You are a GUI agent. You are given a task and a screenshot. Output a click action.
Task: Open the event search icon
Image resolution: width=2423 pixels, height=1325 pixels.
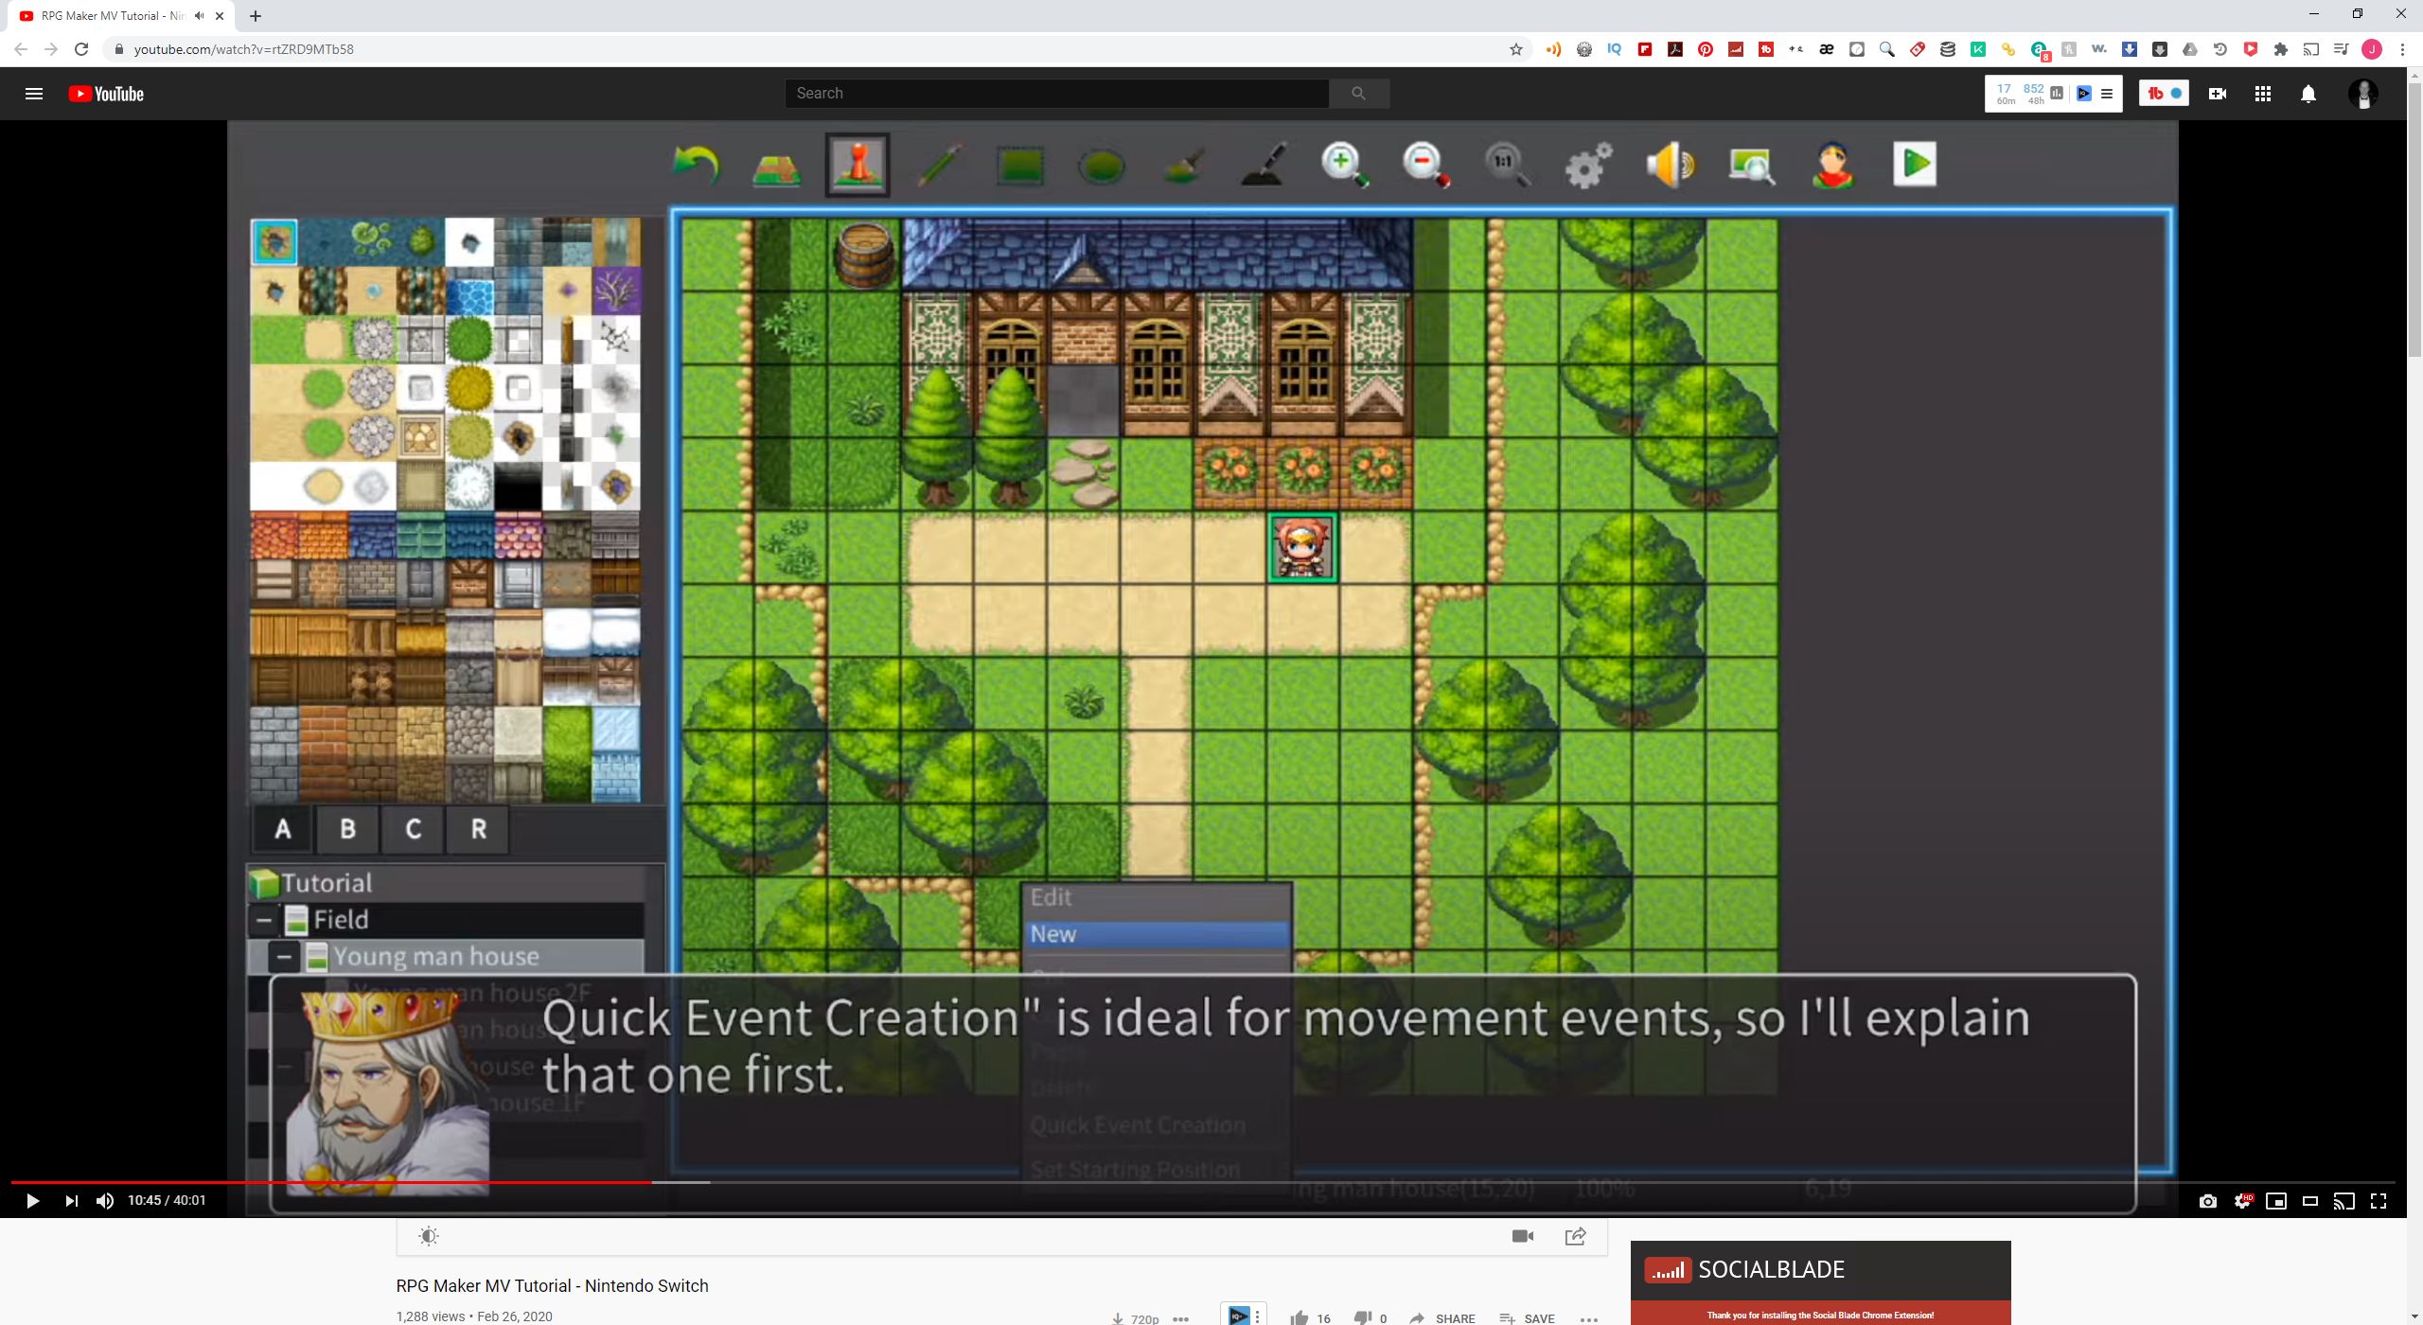(x=1751, y=166)
